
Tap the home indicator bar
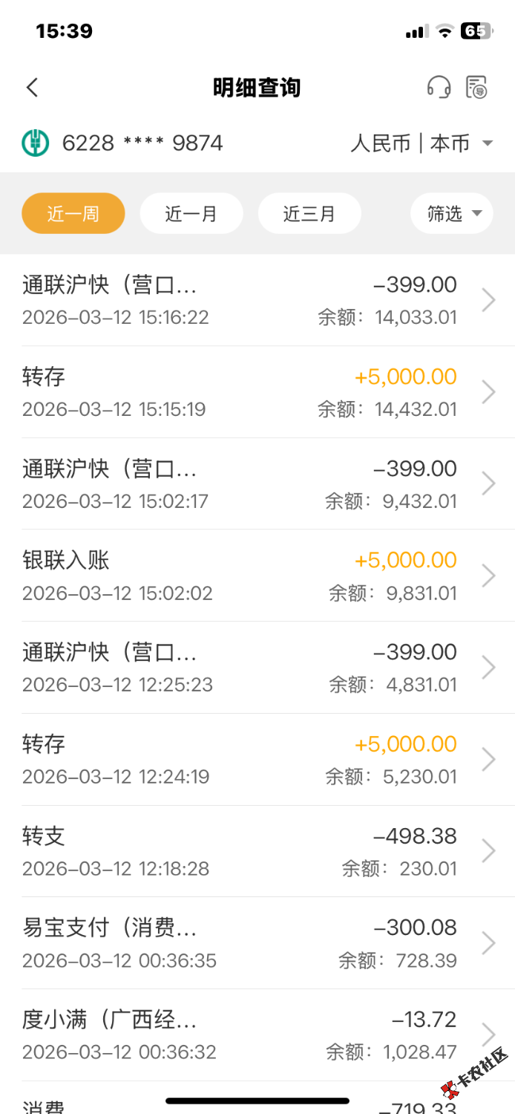(257, 1101)
